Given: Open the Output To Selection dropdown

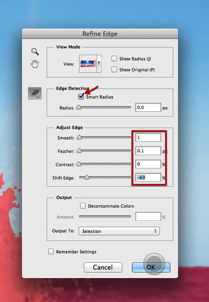Looking at the screenshot, I should point(119,231).
